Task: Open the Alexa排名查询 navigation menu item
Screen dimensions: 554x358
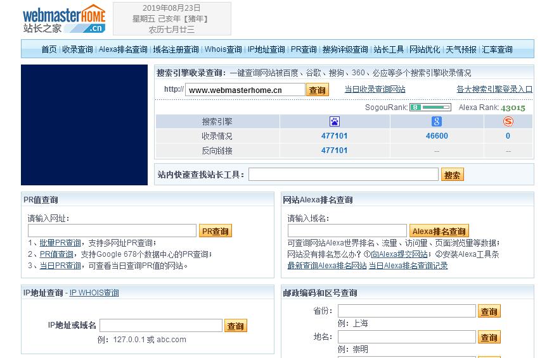Action: [123, 49]
